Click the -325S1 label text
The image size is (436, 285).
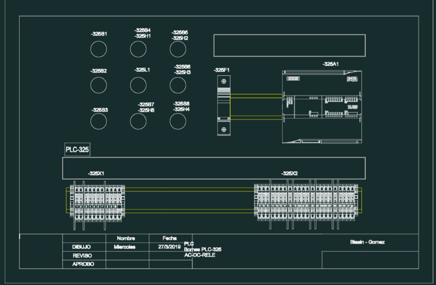pos(99,34)
